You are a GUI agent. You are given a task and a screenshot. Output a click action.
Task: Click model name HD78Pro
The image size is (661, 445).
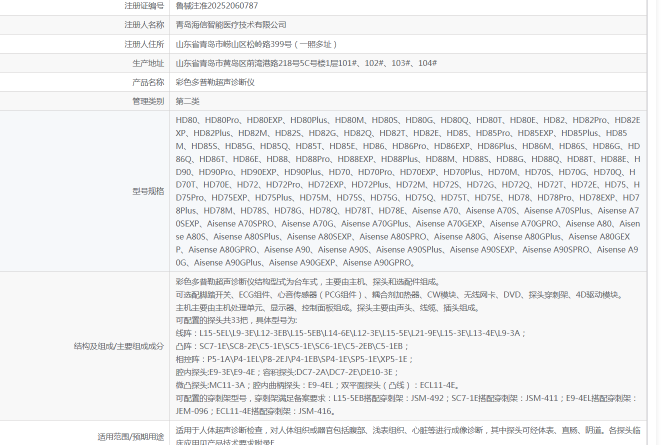coord(554,198)
